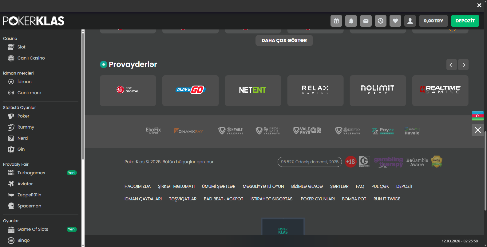Select Slot in the Casino menu
Viewport: 487px width, 247px height.
[21, 47]
